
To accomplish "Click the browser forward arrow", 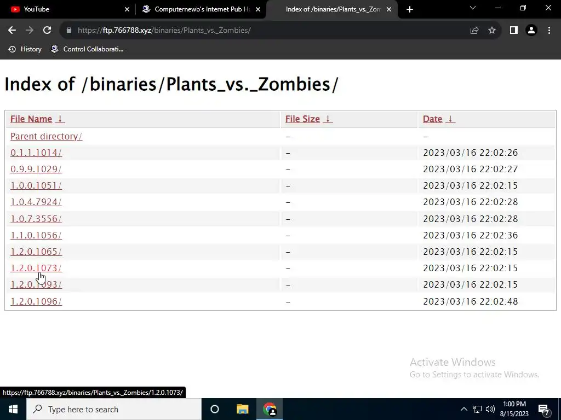I will click(x=30, y=31).
